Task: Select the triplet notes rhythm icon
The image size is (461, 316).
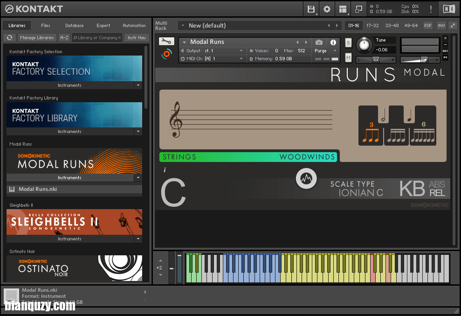Action: click(371, 133)
